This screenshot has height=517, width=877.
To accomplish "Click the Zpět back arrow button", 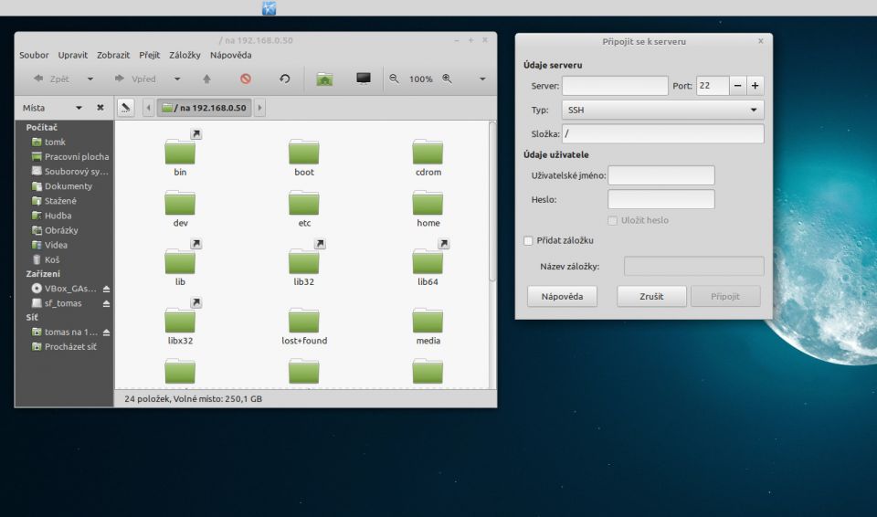I will (51, 79).
